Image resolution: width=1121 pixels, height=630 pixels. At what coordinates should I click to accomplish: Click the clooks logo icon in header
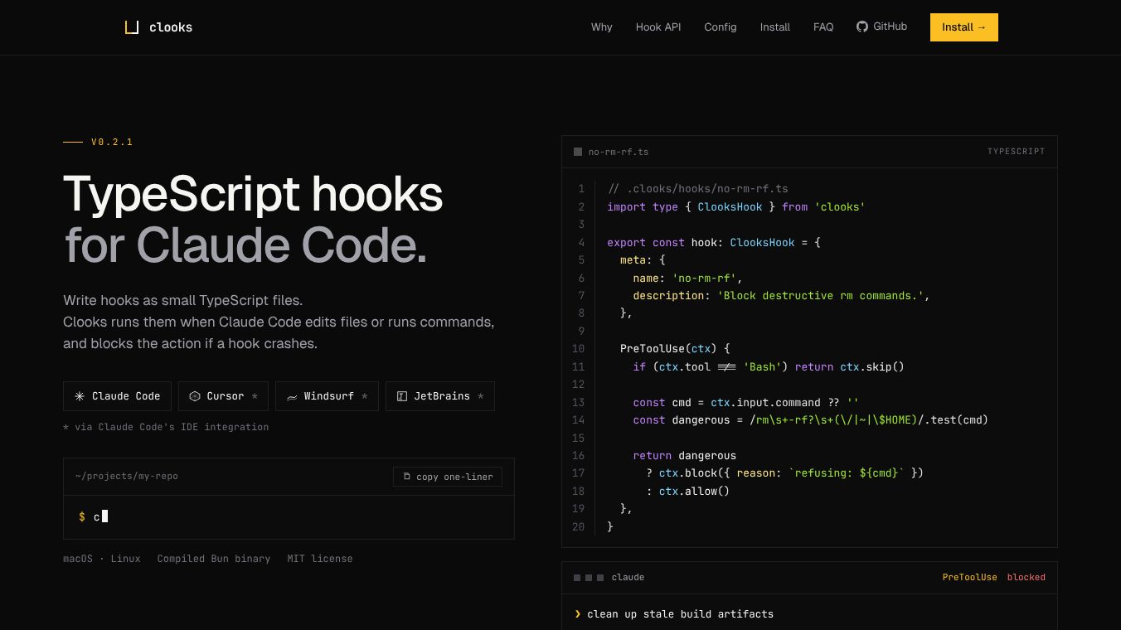(x=132, y=27)
